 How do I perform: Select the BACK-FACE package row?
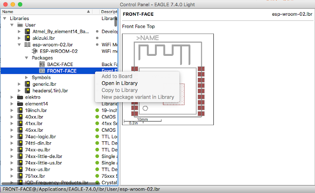coord(59,64)
